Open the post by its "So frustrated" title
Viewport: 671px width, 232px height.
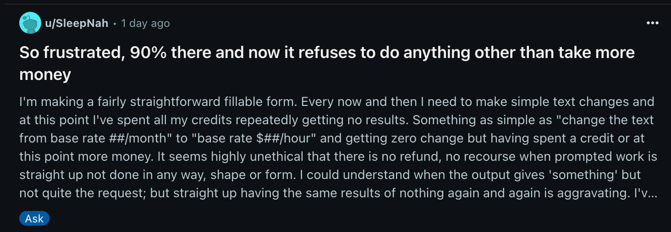(327, 63)
